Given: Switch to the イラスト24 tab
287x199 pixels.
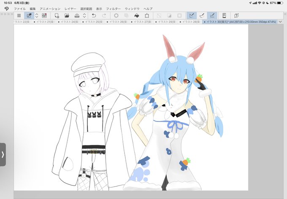Looking at the screenshot, I should 68,22.
